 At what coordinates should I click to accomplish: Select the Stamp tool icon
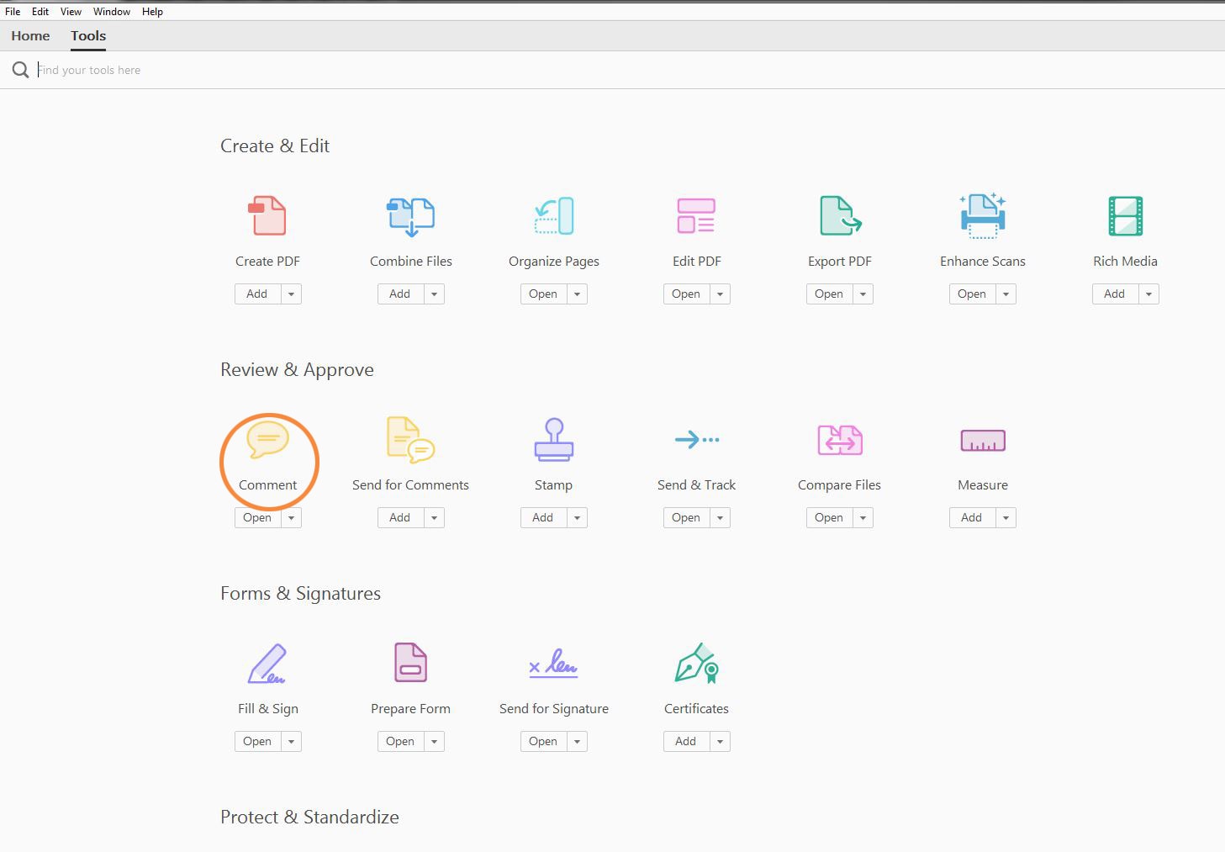pos(553,439)
